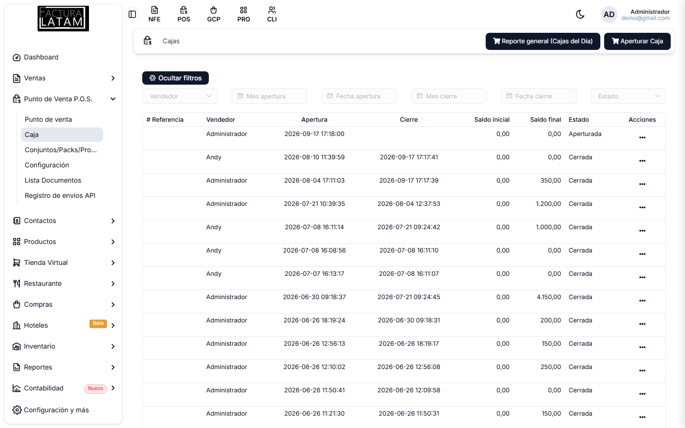This screenshot has height=428, width=685.
Task: Go to Dashboard in sidebar
Action: pos(63,57)
